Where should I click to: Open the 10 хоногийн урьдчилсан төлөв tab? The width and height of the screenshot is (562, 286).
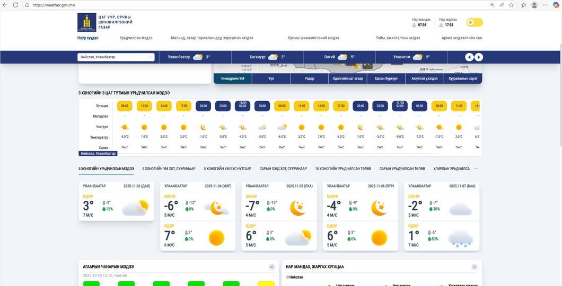coord(343,168)
